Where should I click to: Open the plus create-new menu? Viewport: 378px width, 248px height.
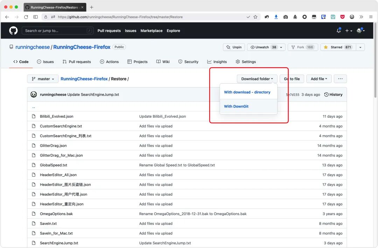coord(349,30)
